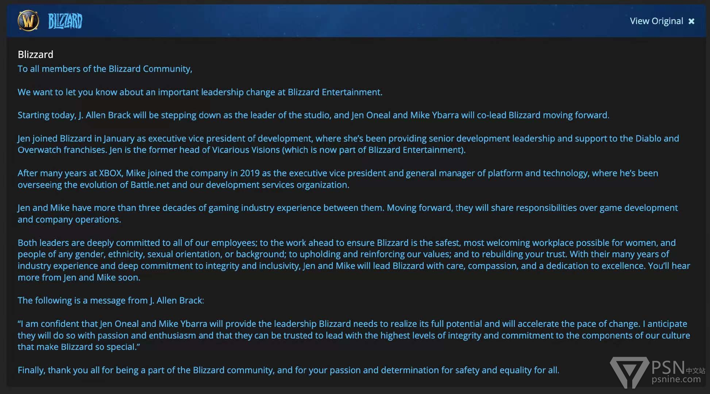Click the 'Both leaders are deeply committed' line
Image resolution: width=710 pixels, height=394 pixels.
coord(346,243)
